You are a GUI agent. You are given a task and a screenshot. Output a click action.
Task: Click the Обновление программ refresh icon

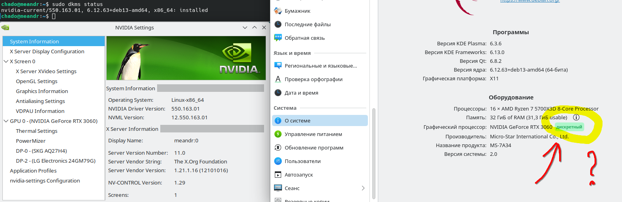(x=278, y=148)
